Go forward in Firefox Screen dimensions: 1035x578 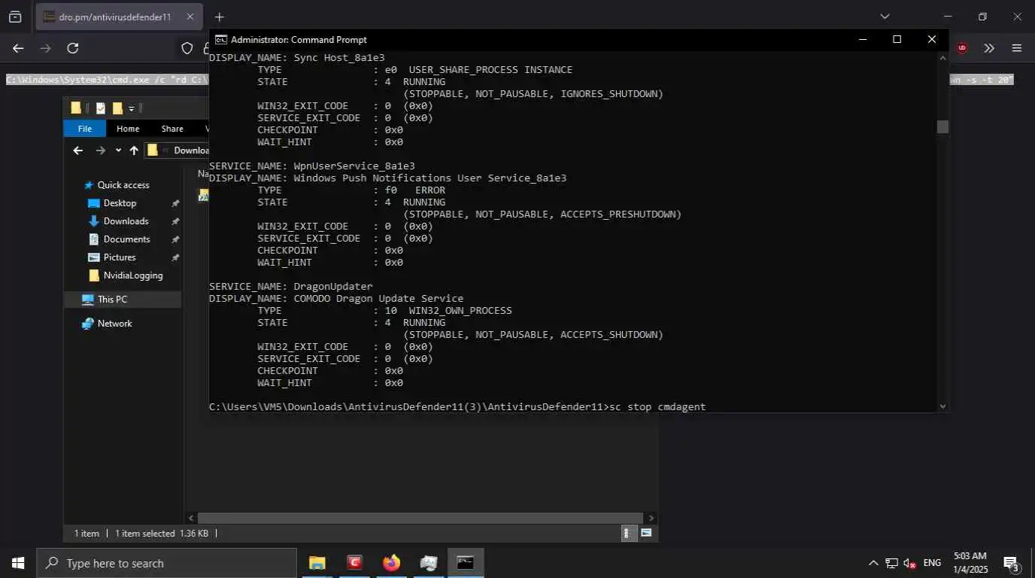tap(45, 48)
